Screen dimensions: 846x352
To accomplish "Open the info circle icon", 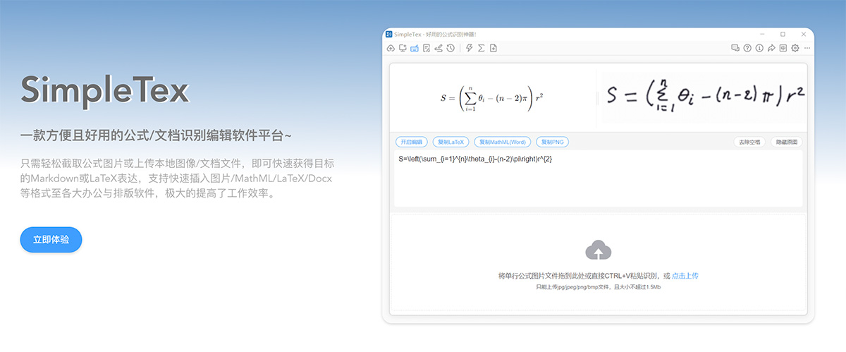I will click(759, 48).
